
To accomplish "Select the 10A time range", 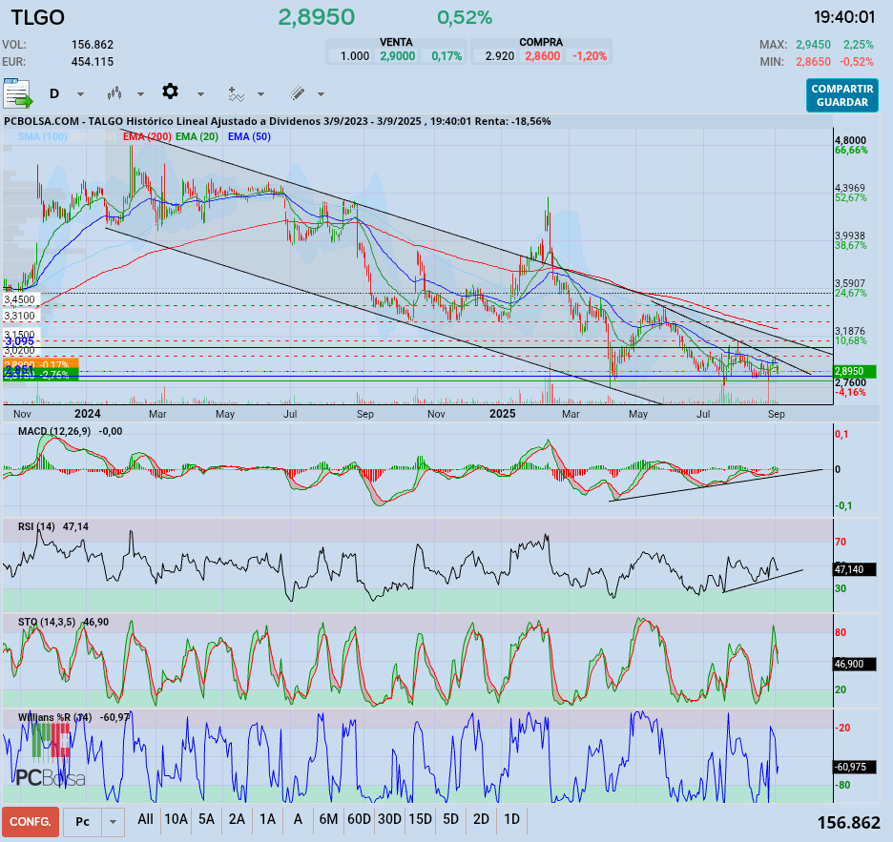I will [176, 819].
